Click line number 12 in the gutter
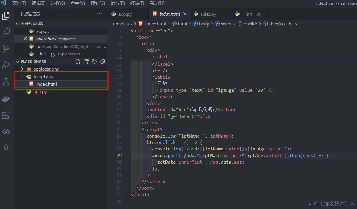Image resolution: width=357 pixels, height=209 pixels. tap(119, 57)
